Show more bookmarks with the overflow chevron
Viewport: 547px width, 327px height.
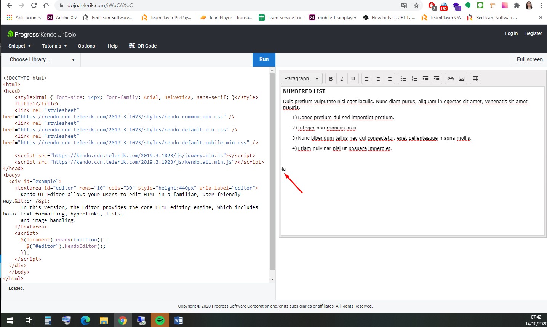pyautogui.click(x=541, y=18)
